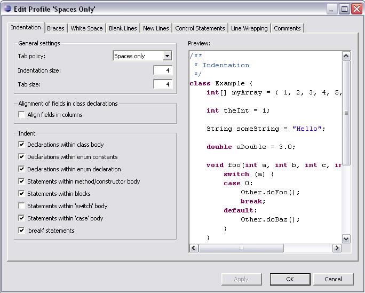365x293 pixels.
Task: Open the Tab policy dropdown
Action: click(167, 56)
